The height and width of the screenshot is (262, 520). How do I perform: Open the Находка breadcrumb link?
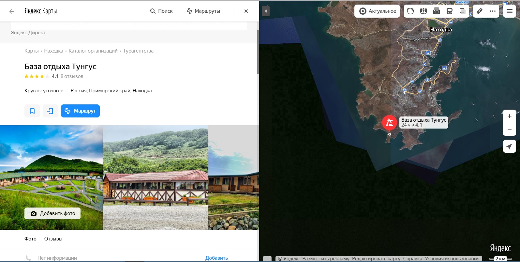[53, 51]
